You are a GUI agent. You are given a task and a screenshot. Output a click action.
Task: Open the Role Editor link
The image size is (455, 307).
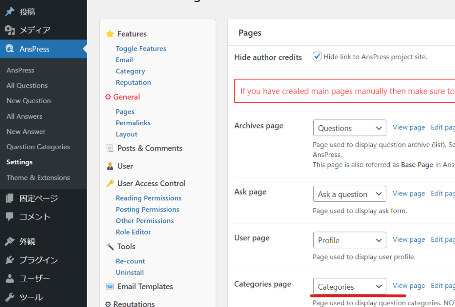[x=133, y=232]
